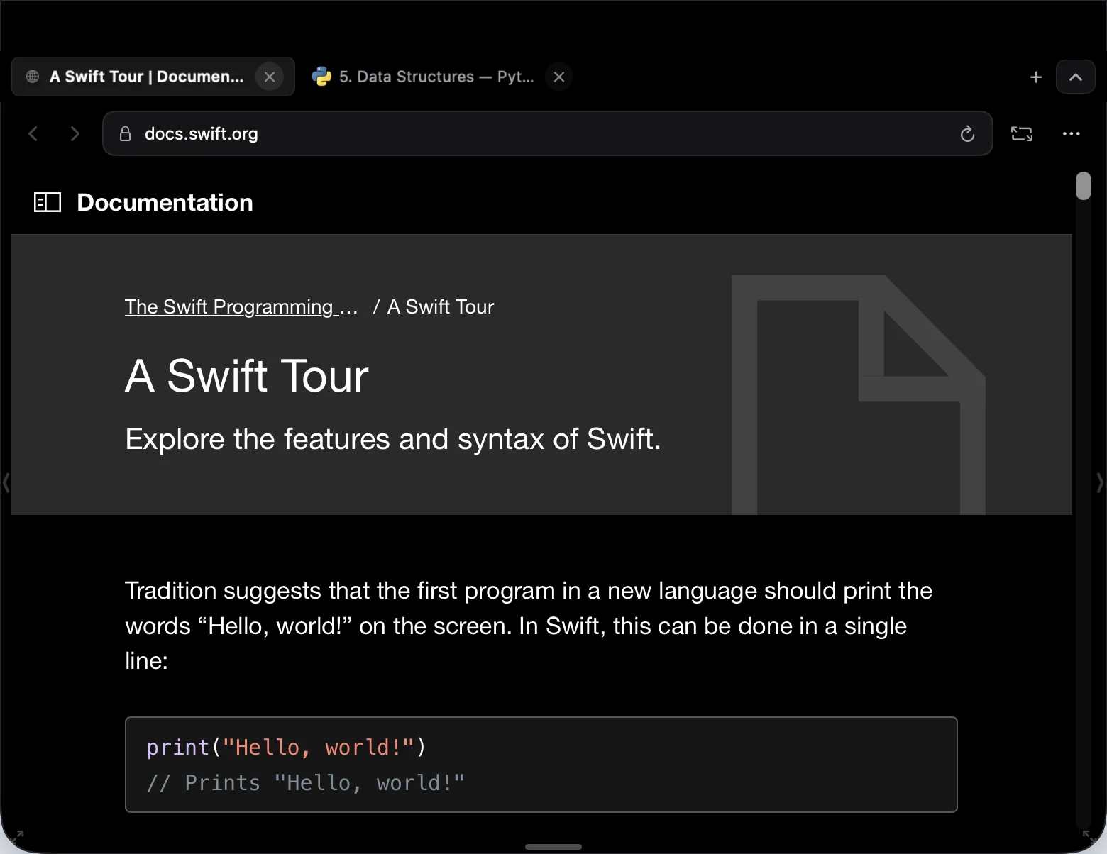The height and width of the screenshot is (854, 1107).
Task: Open the screen capture tool icon
Action: (x=1022, y=133)
